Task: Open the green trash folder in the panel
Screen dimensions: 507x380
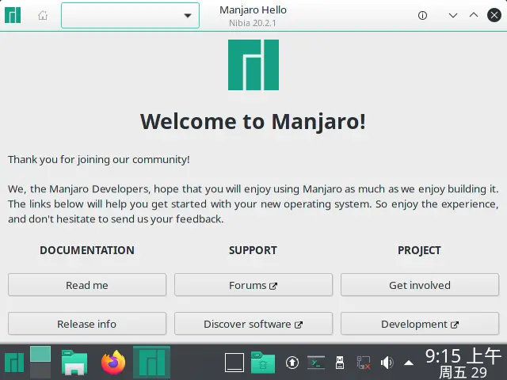Action: (x=262, y=363)
